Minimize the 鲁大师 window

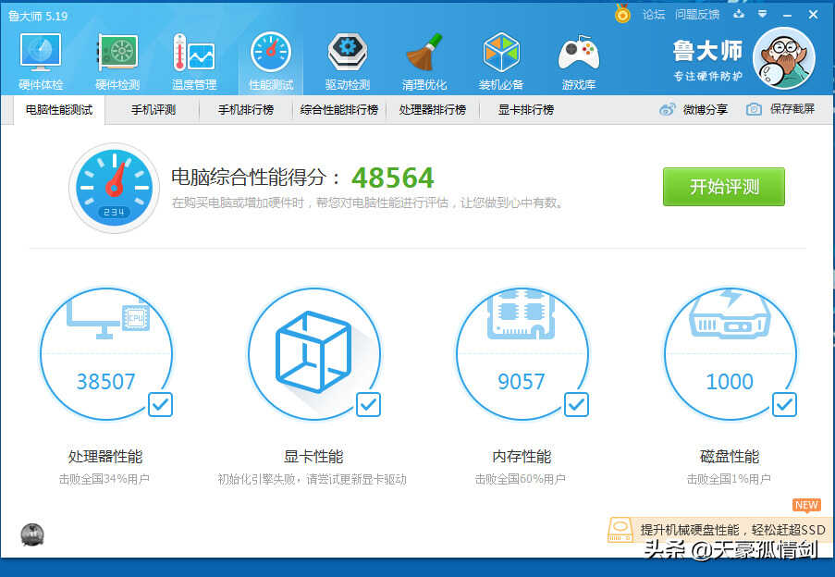787,15
